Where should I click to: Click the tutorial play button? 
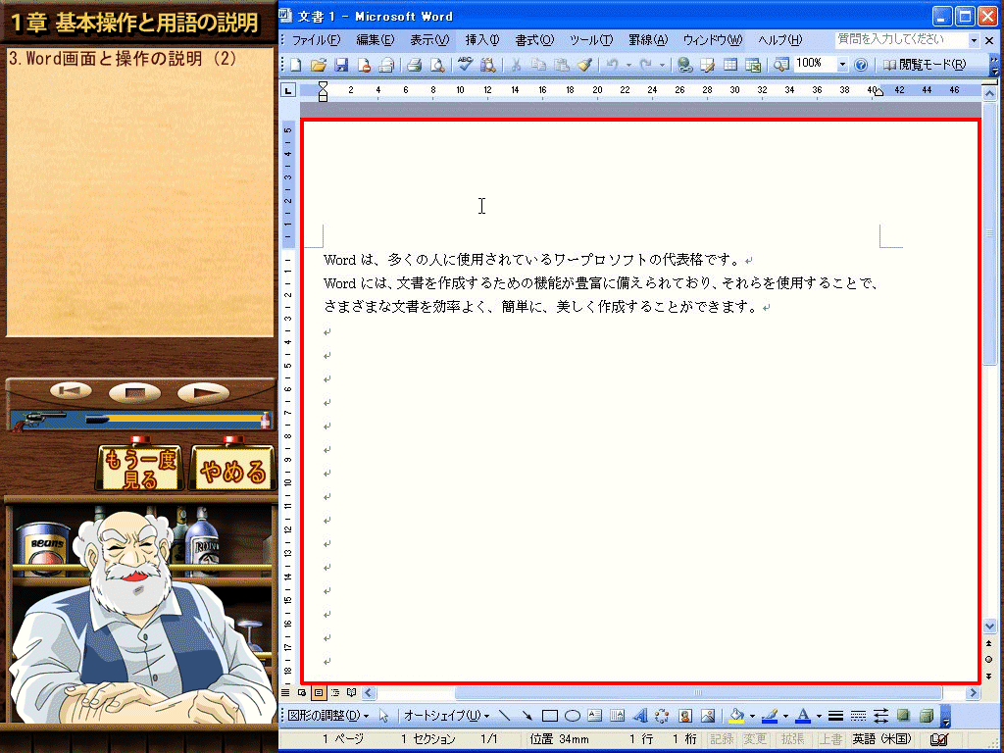coord(203,392)
